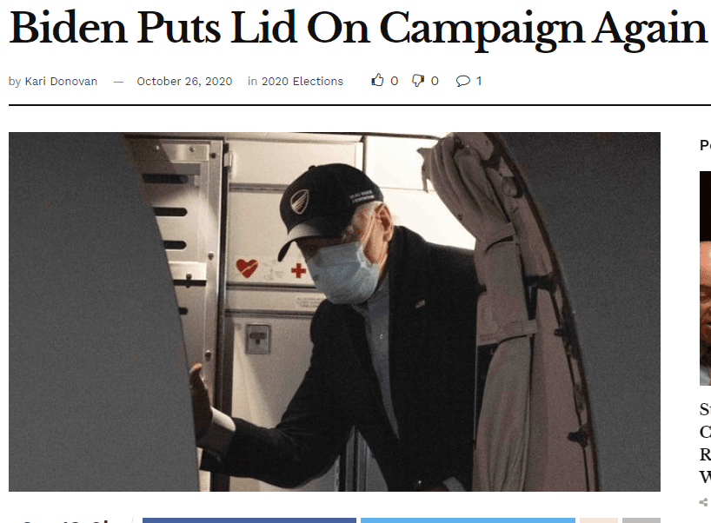Click the thumbs-up like icon
This screenshot has height=523, width=711.
pyautogui.click(x=377, y=80)
